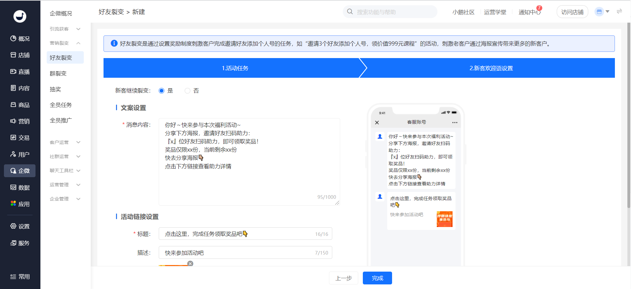This screenshot has width=631, height=289.
Task: Open 群裂变 menu item
Action: tap(58, 73)
